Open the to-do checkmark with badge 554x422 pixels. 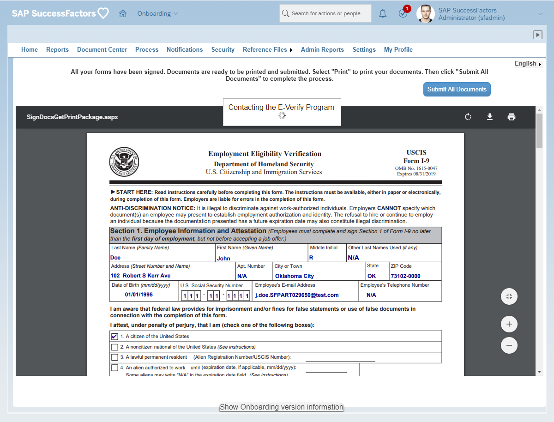pyautogui.click(x=403, y=13)
